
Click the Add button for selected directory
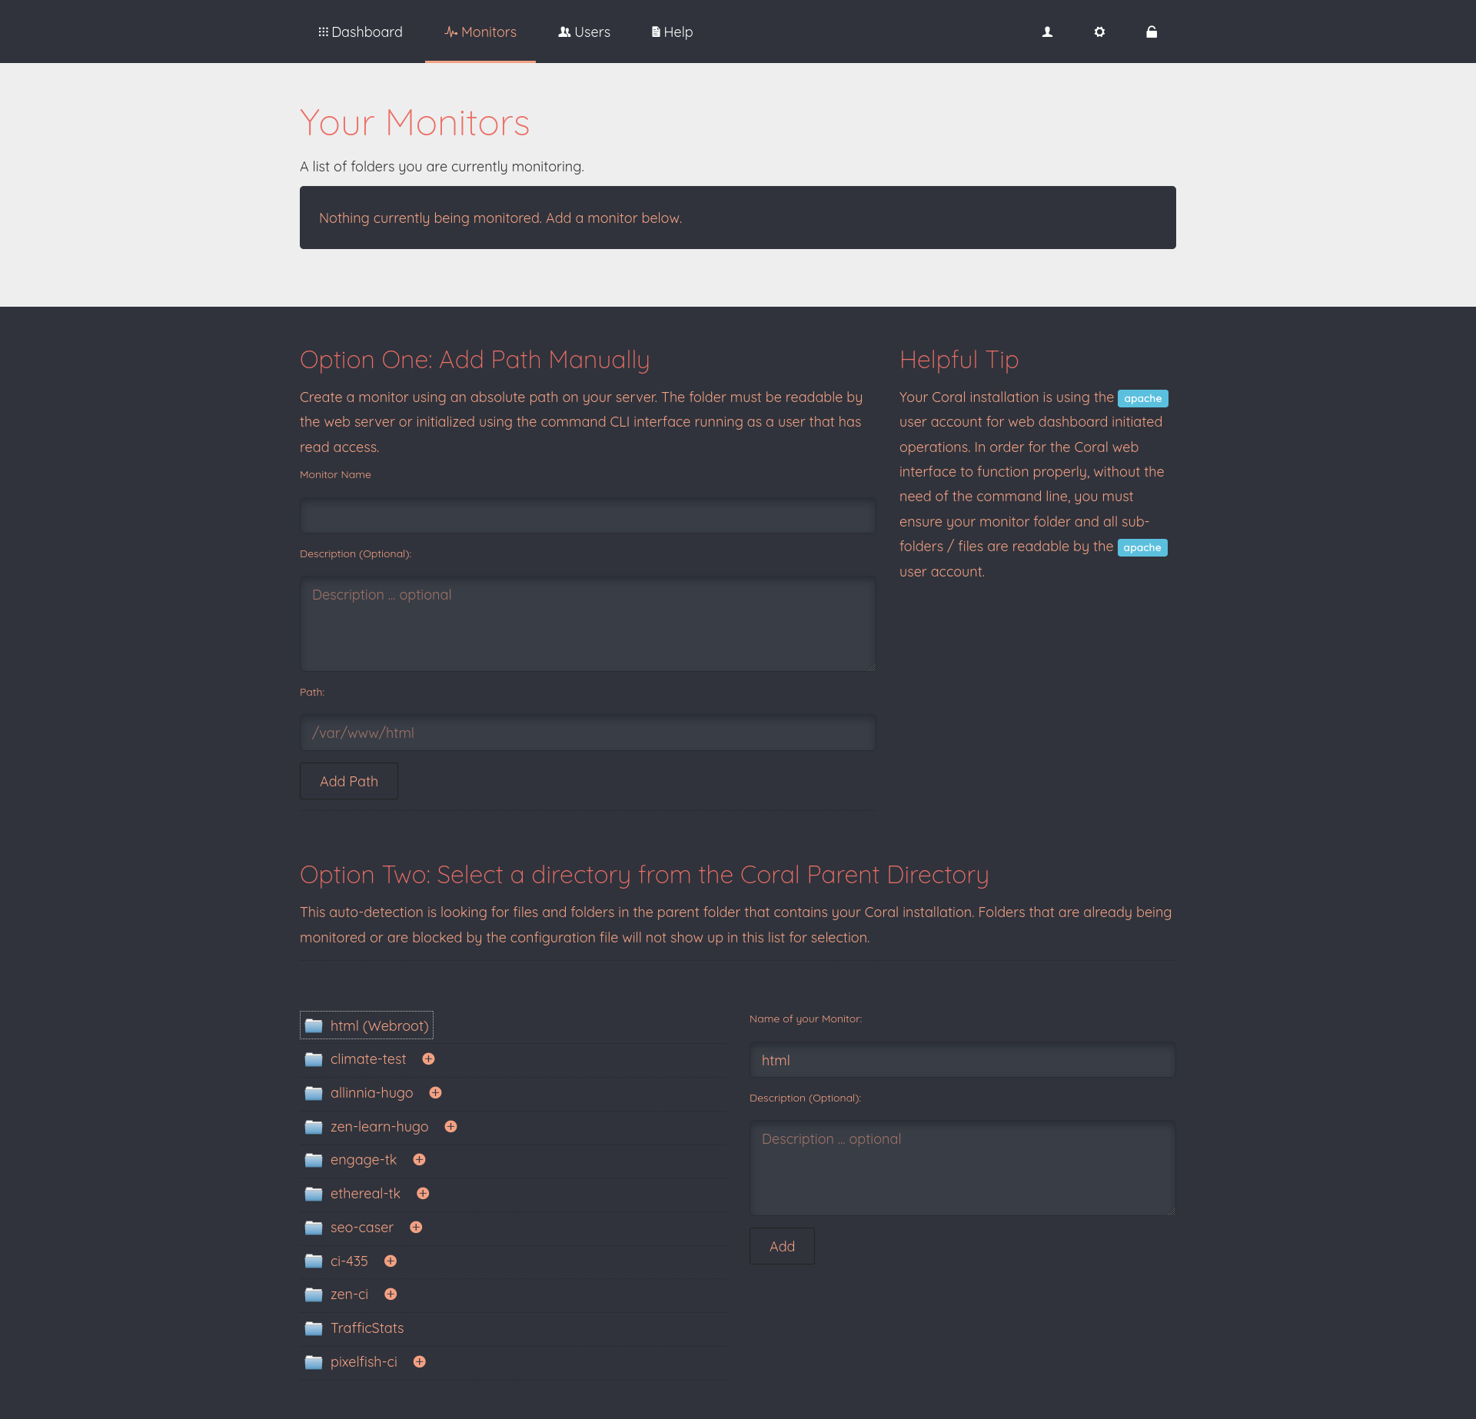pos(780,1246)
